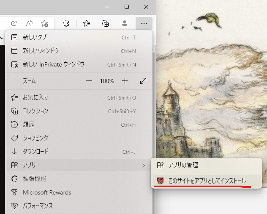
Task: Decrease zoom with the minus button
Action: 89,81
